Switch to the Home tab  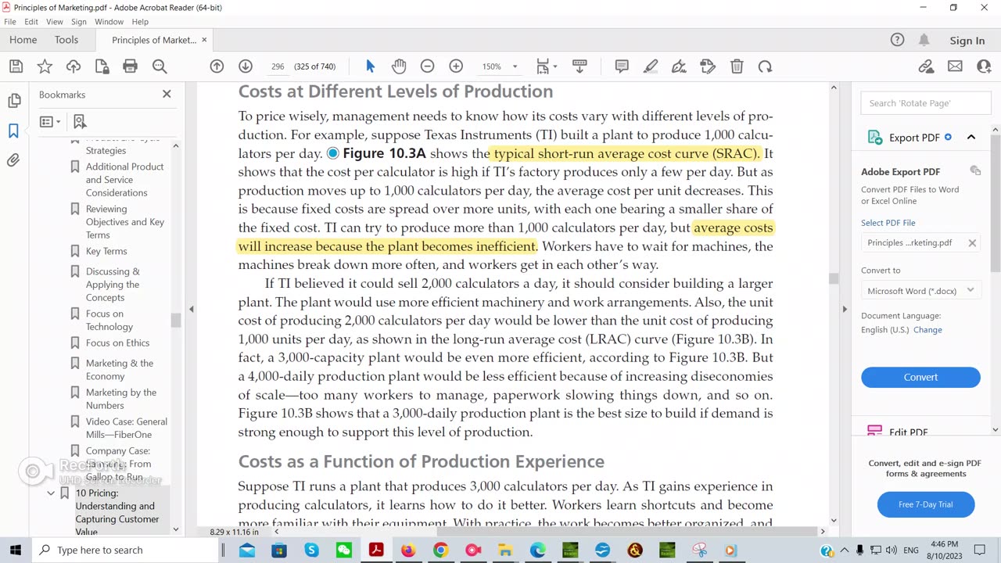23,40
